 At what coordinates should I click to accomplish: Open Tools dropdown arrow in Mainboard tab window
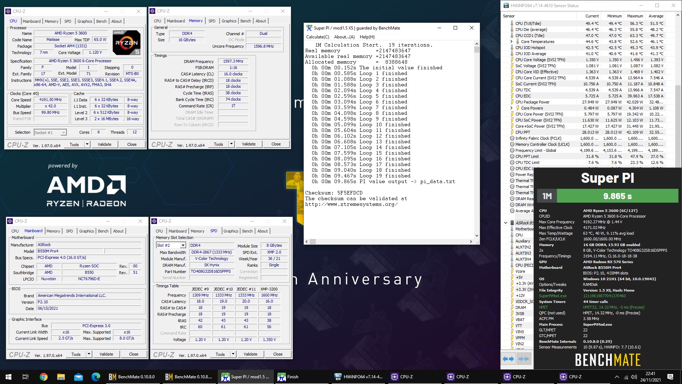89,354
